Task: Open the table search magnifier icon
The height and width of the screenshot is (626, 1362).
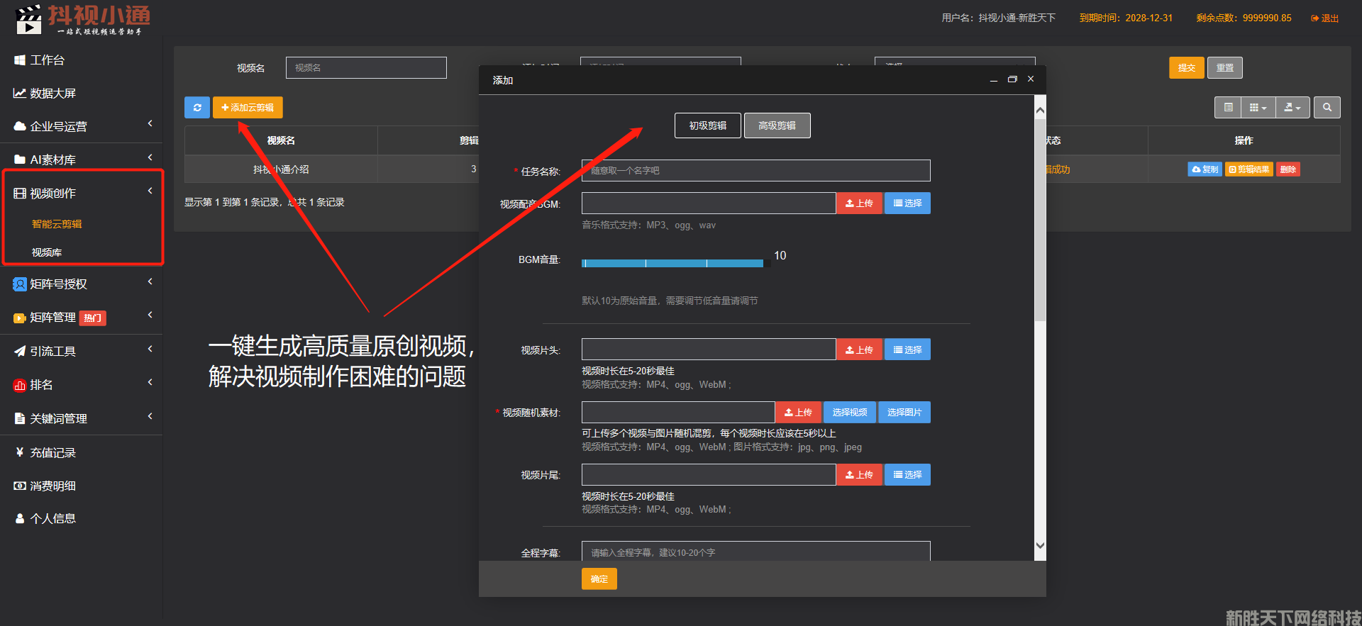Action: pos(1327,108)
